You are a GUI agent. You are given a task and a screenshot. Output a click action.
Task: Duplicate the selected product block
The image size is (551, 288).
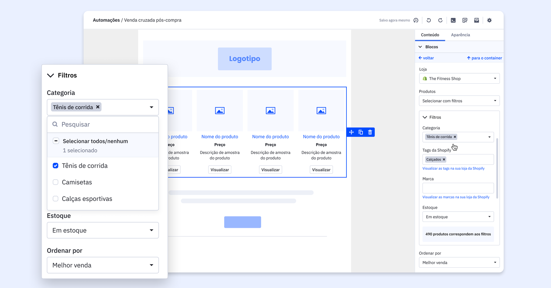(361, 132)
